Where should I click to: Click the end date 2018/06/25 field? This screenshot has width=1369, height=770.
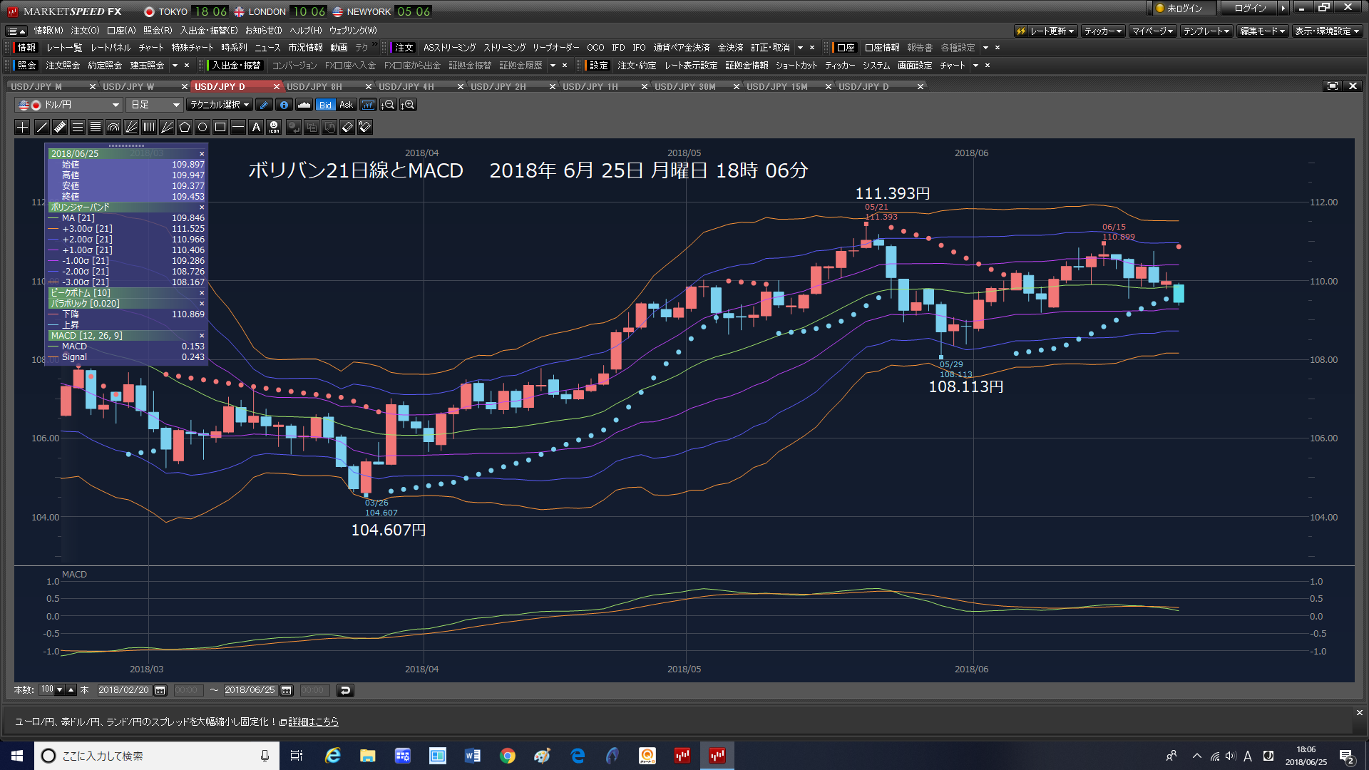point(250,690)
